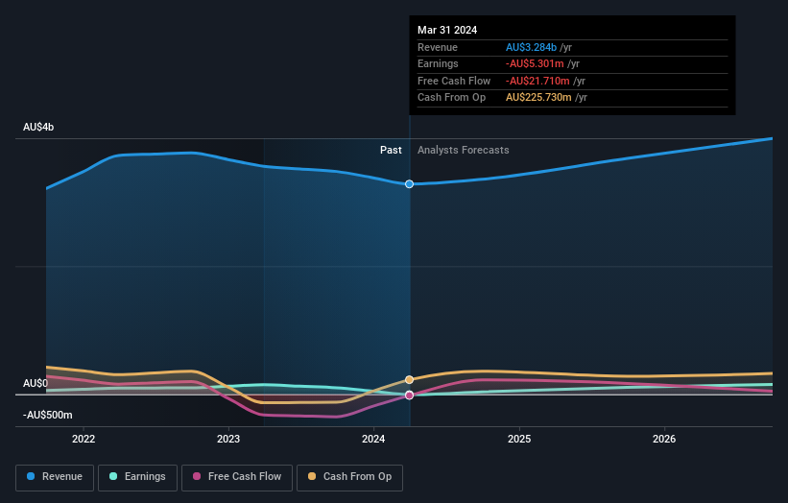The height and width of the screenshot is (503, 788).
Task: Click the AU$4b y-axis label
Action: click(38, 127)
